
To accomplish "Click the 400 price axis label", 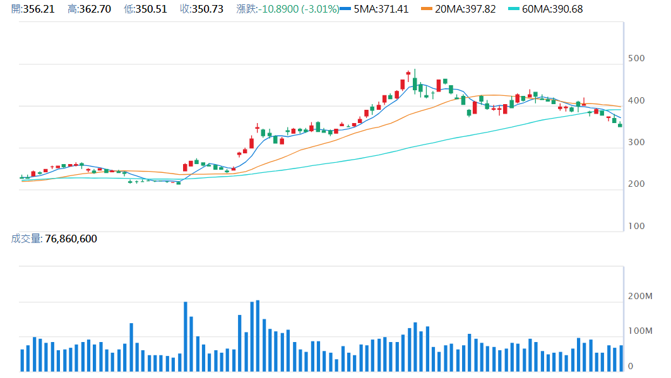I will (x=636, y=100).
